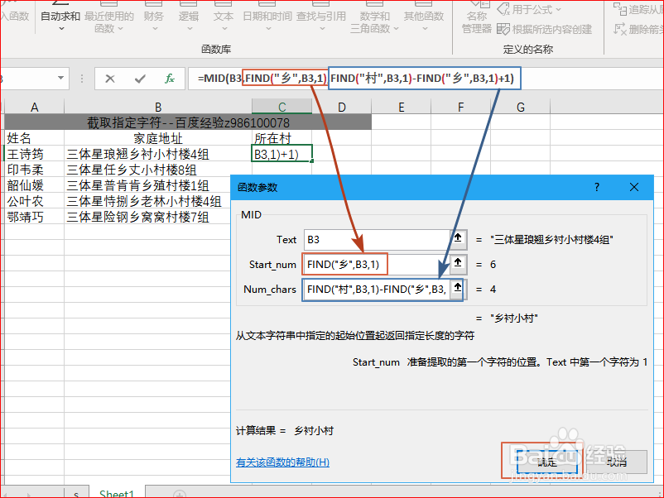
Task: Select the Insert Function fx icon
Action: click(170, 78)
